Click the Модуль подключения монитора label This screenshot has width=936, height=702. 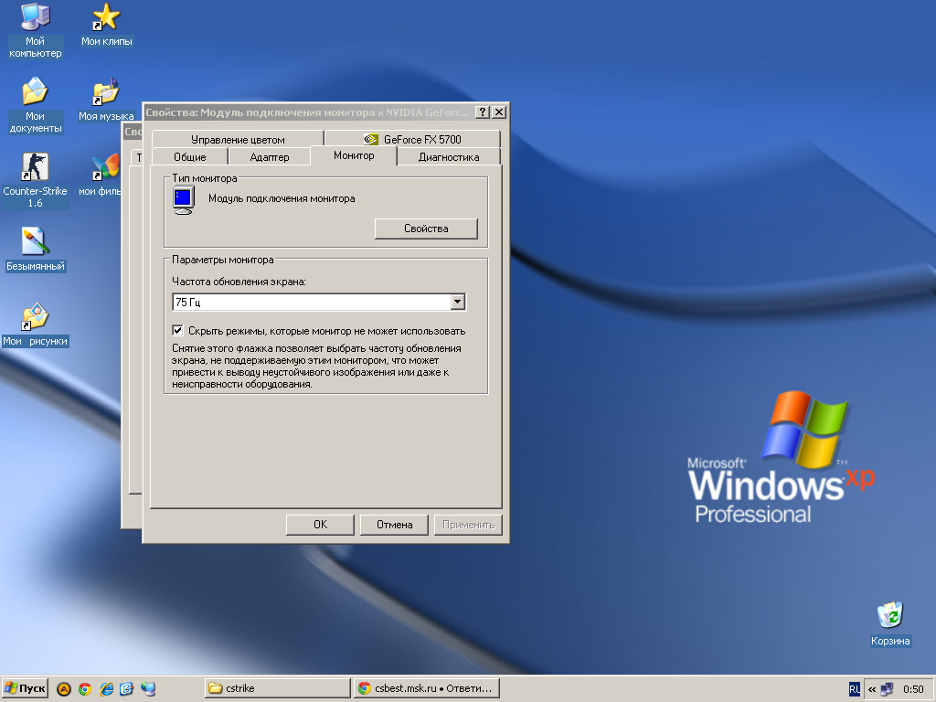point(282,198)
